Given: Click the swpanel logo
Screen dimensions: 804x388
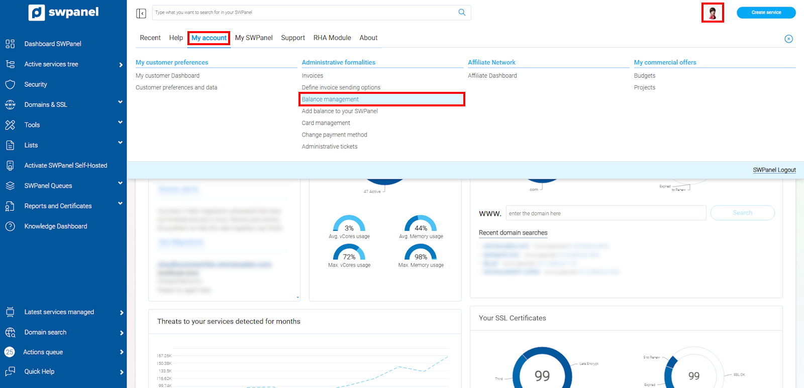Looking at the screenshot, I should (x=63, y=12).
